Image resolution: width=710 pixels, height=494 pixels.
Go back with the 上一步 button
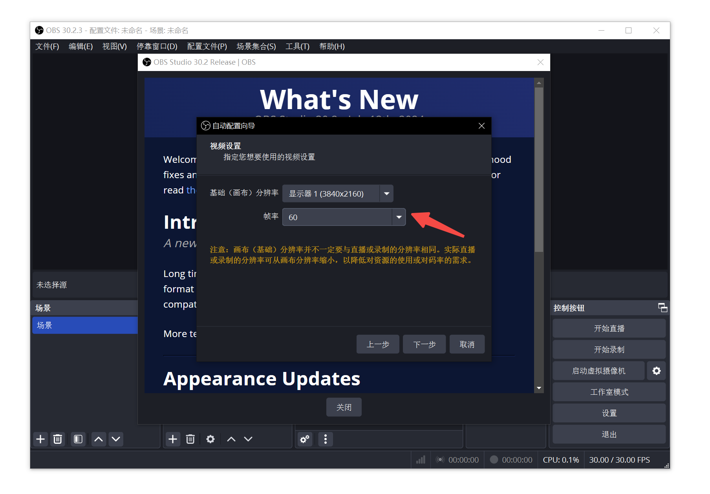pos(378,344)
